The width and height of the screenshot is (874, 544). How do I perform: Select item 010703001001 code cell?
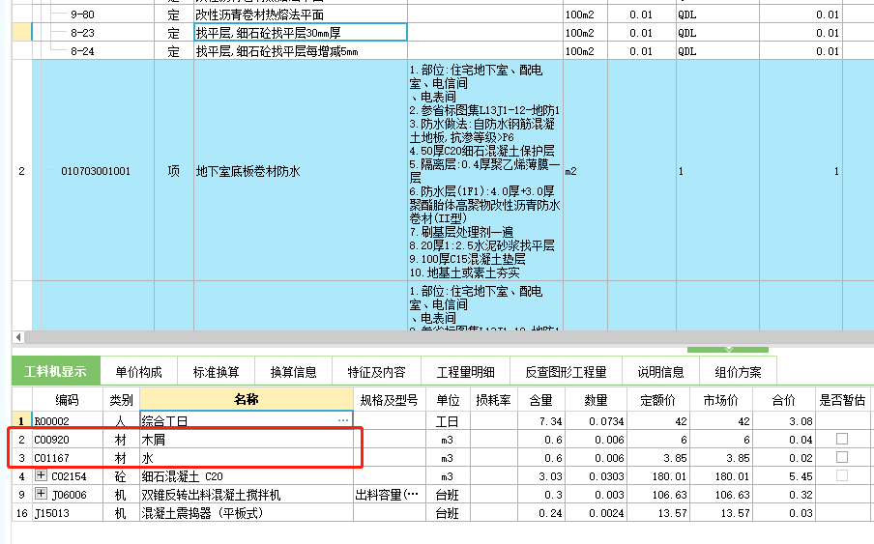[x=96, y=171]
